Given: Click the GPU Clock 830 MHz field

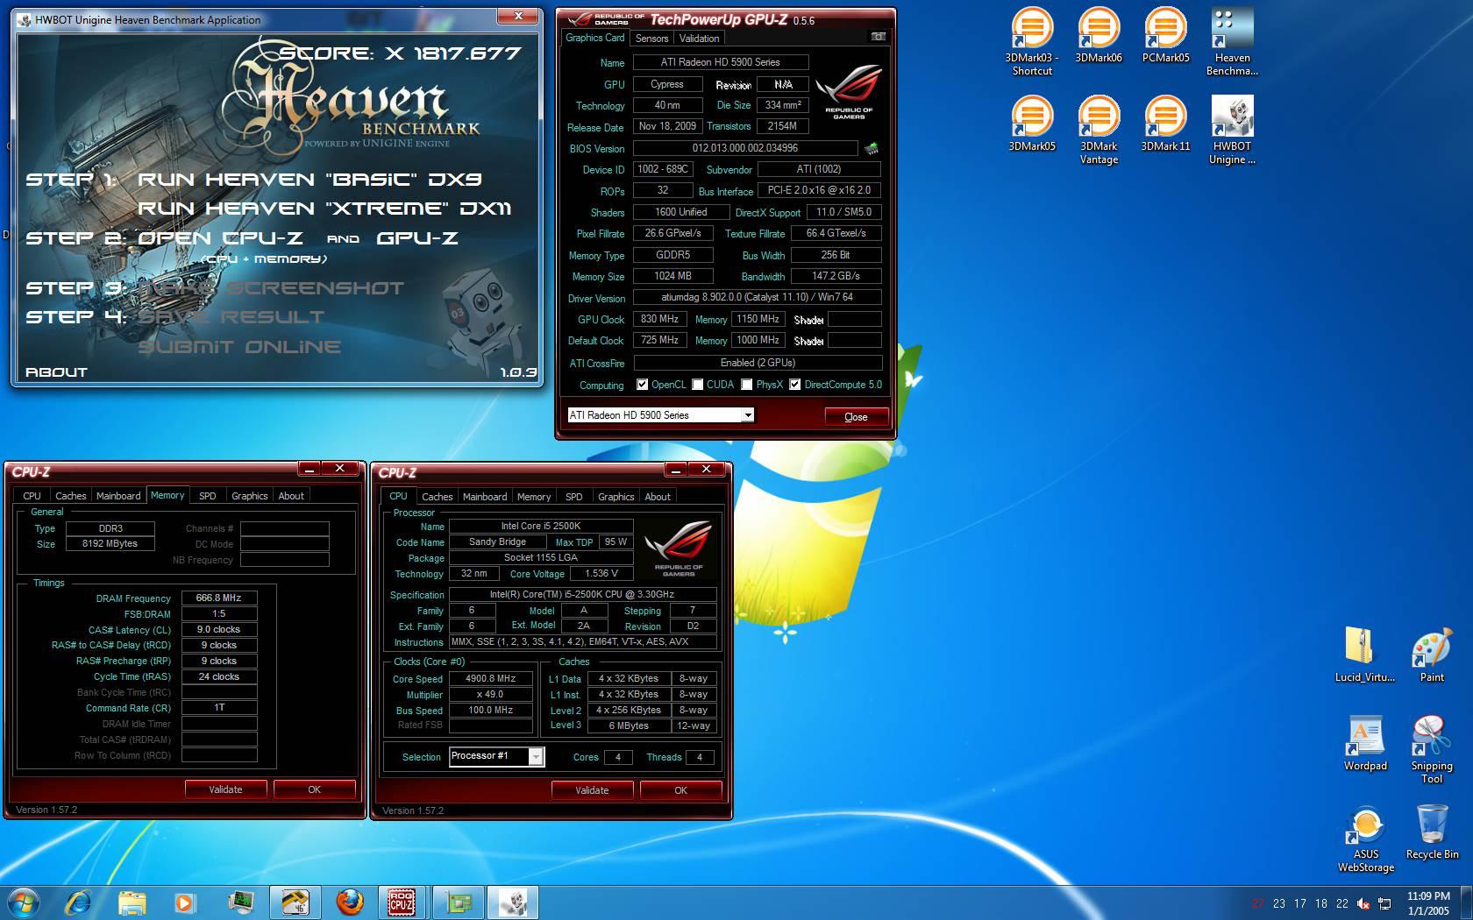Looking at the screenshot, I should coord(659,319).
